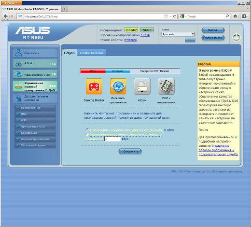Expand the Беспроводная menu section

pyautogui.click(x=35, y=108)
